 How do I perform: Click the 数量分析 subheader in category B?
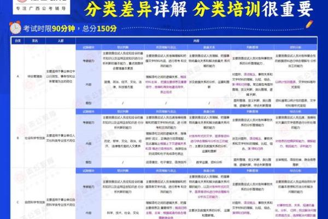point(209,112)
